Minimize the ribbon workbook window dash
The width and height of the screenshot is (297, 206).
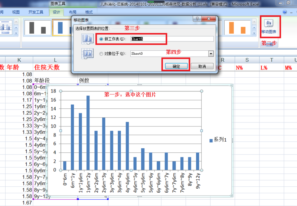(291, 13)
